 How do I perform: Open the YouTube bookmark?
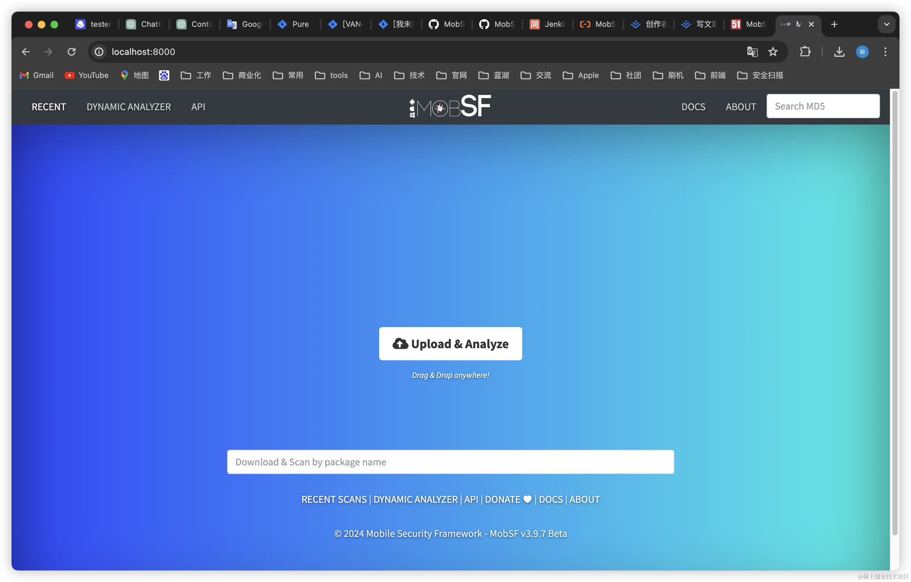tap(87, 75)
